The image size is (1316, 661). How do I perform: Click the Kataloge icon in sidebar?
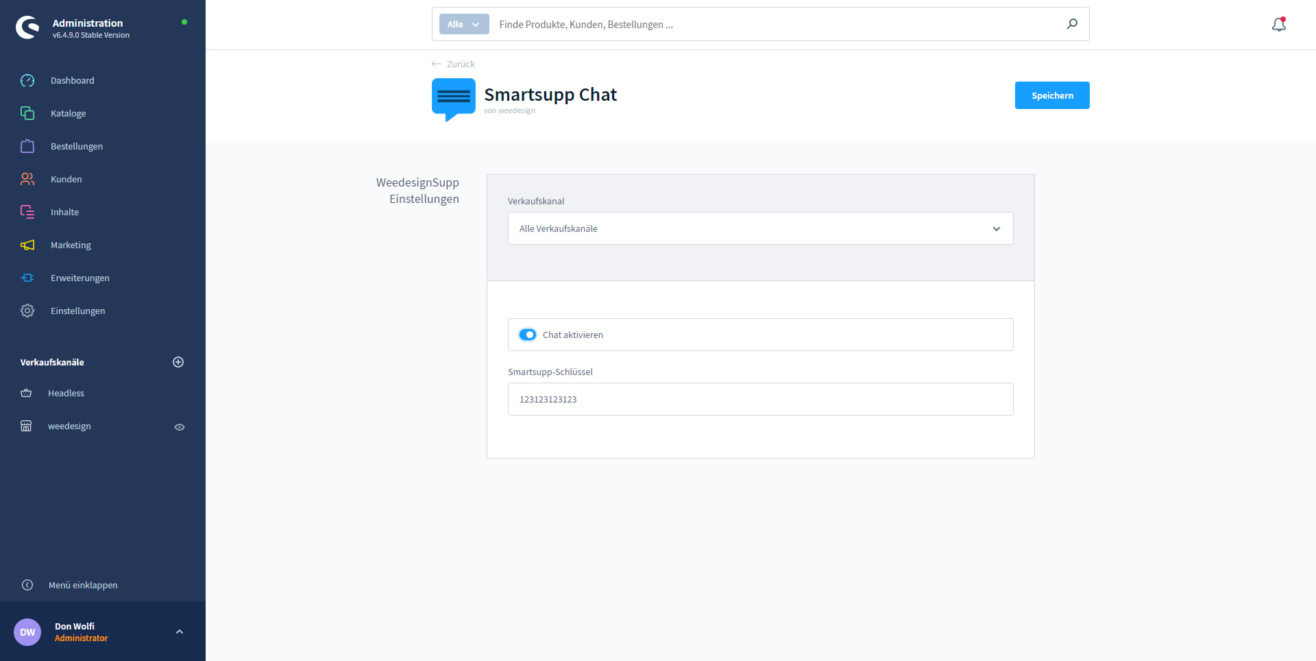coord(27,113)
